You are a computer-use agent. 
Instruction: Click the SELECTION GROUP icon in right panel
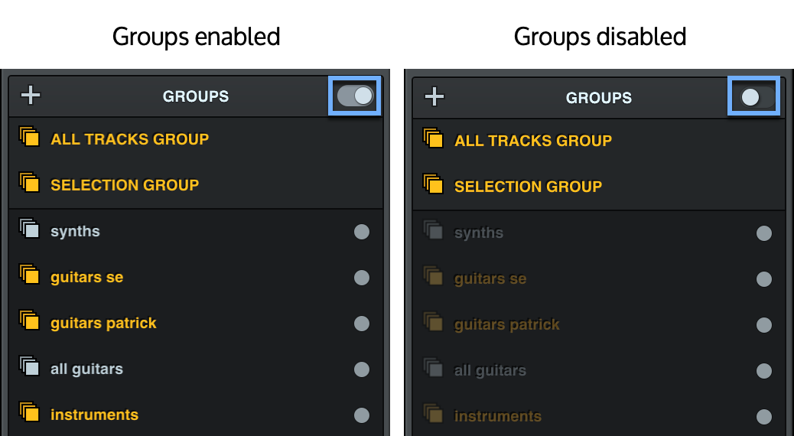[x=433, y=186]
